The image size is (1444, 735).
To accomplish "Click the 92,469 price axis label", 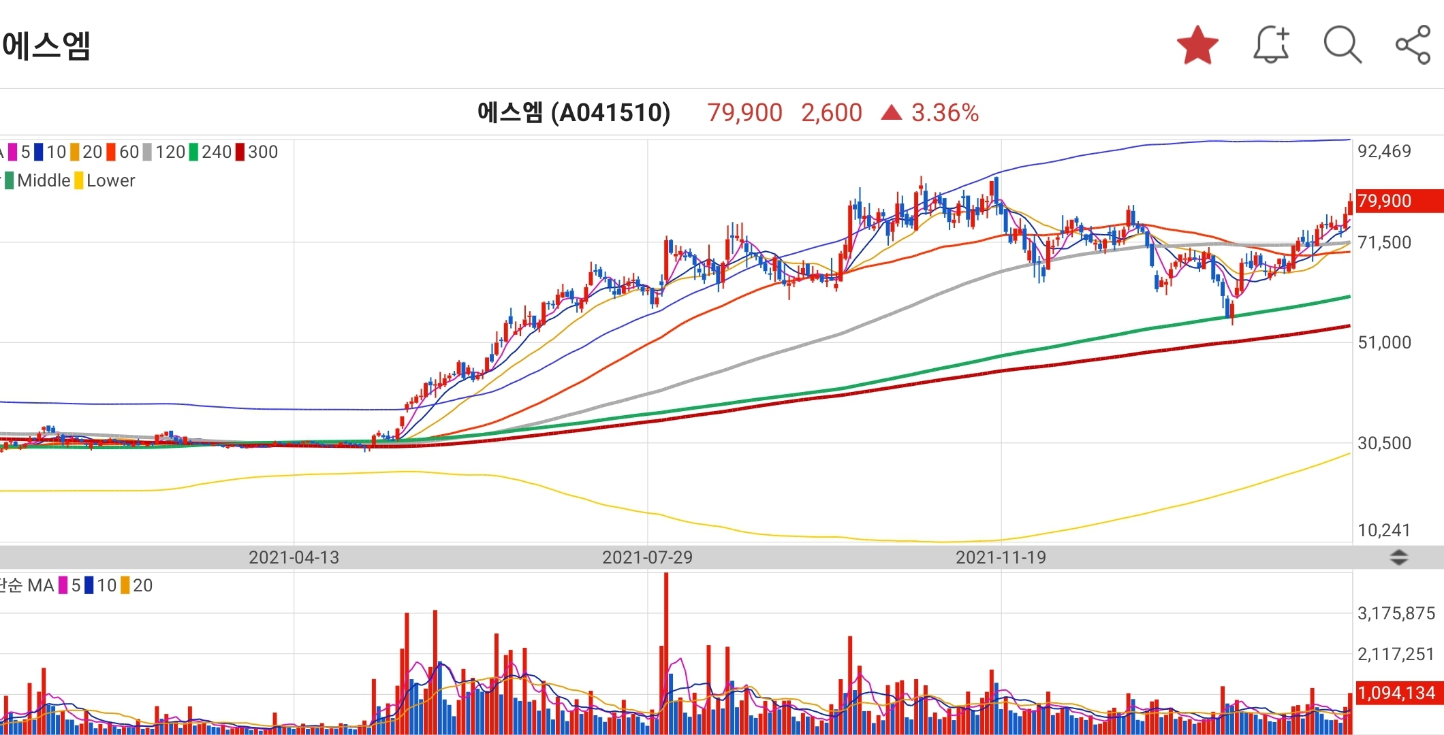I will point(1385,151).
